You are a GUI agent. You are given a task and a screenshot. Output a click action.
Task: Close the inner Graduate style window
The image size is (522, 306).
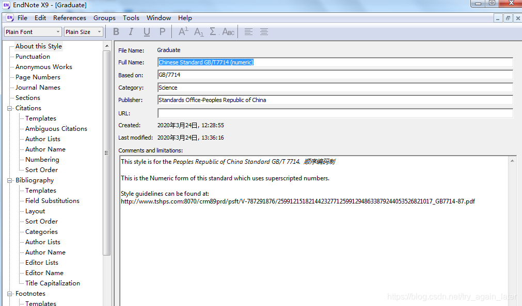tap(518, 18)
